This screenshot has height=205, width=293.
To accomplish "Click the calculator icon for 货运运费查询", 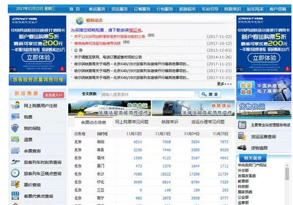I will (x=242, y=136).
